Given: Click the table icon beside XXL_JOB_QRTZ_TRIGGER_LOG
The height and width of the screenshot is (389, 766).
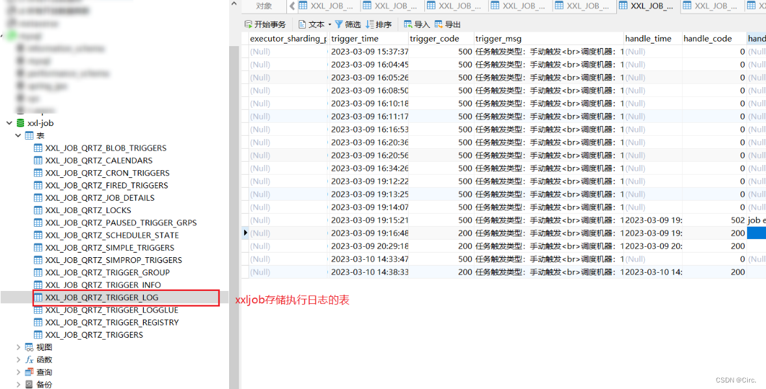Looking at the screenshot, I should (38, 297).
